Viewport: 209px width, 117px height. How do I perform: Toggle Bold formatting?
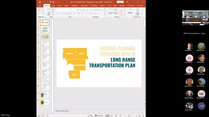click(57, 13)
